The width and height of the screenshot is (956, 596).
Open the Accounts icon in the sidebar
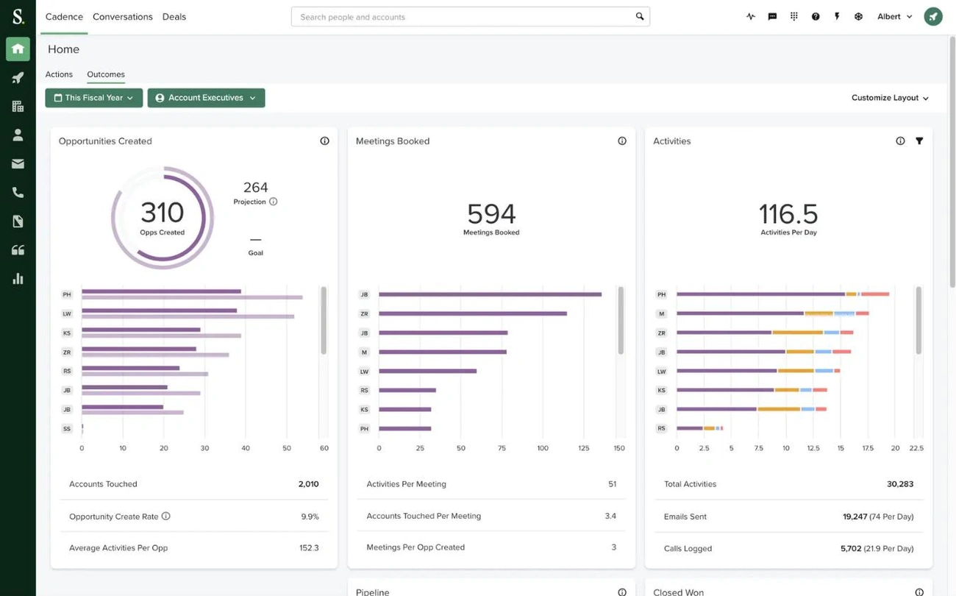[x=18, y=106]
